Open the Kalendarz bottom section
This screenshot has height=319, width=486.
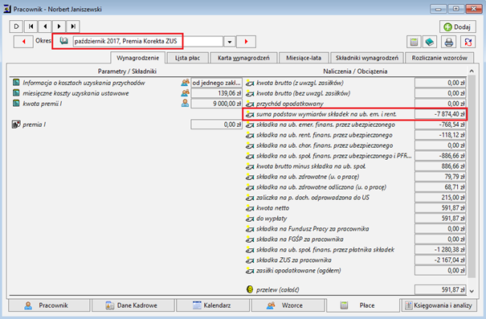pyautogui.click(x=213, y=305)
